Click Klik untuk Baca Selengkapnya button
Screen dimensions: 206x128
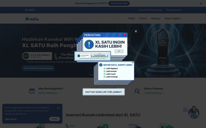tap(38, 68)
